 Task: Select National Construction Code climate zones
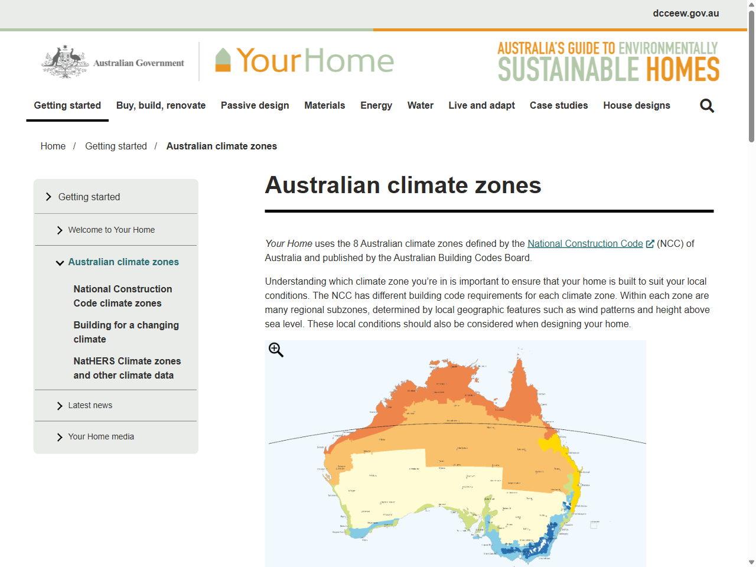(x=123, y=296)
